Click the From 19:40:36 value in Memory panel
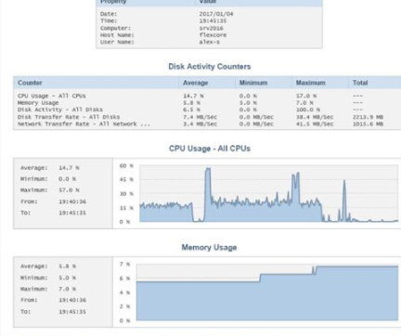This screenshot has height=336, width=401. tap(72, 300)
